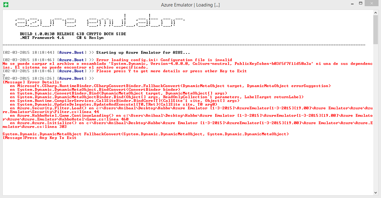Click 'System.Dynamic.ConvertBinder.Bind' stack trace line
Screen dimensions: 381x198
(x=118, y=93)
